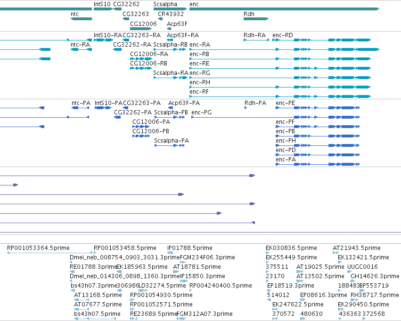Click the Scsalpha gene label
Screen dimensions: 401x321
[165, 4]
